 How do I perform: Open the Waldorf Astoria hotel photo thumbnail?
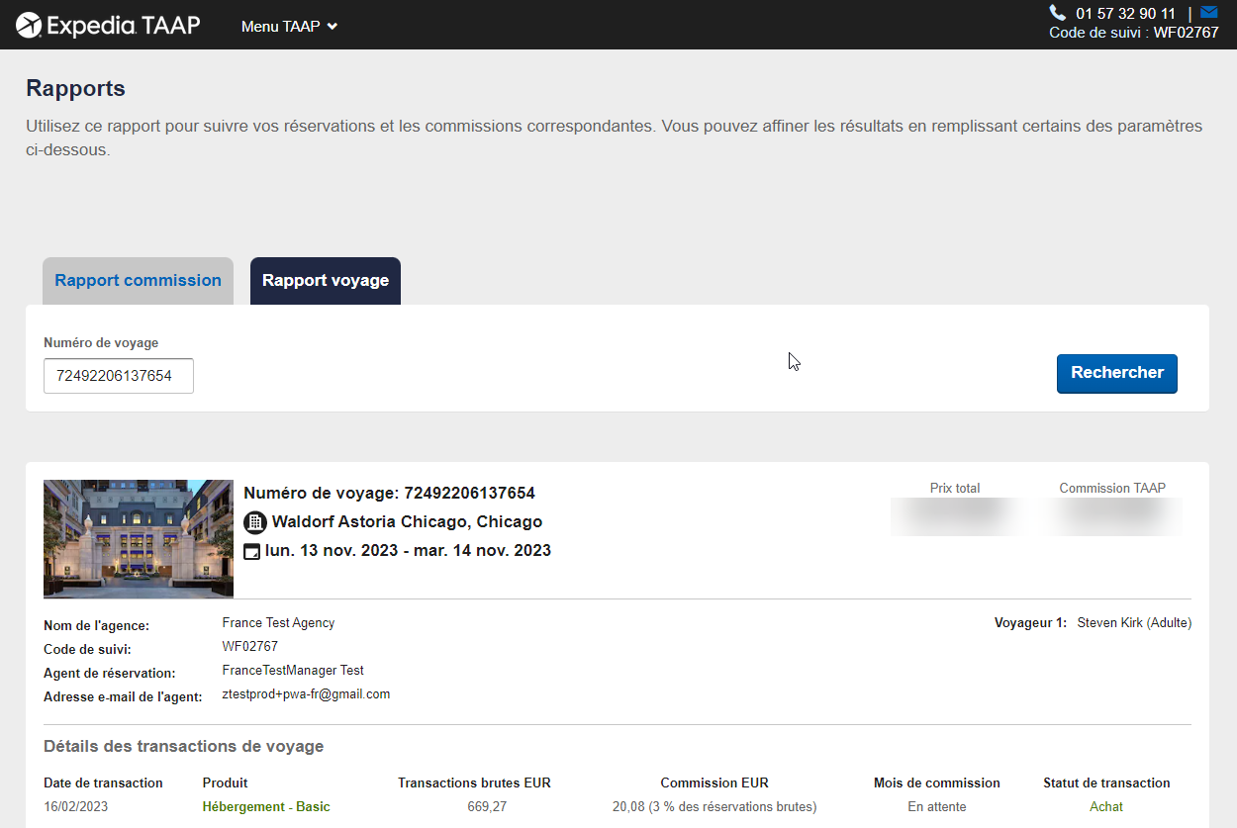(139, 539)
